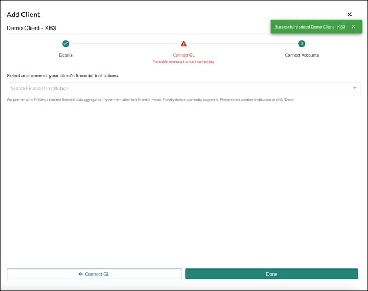Click 'To enable two-way transaction syncing.' text

click(x=184, y=61)
